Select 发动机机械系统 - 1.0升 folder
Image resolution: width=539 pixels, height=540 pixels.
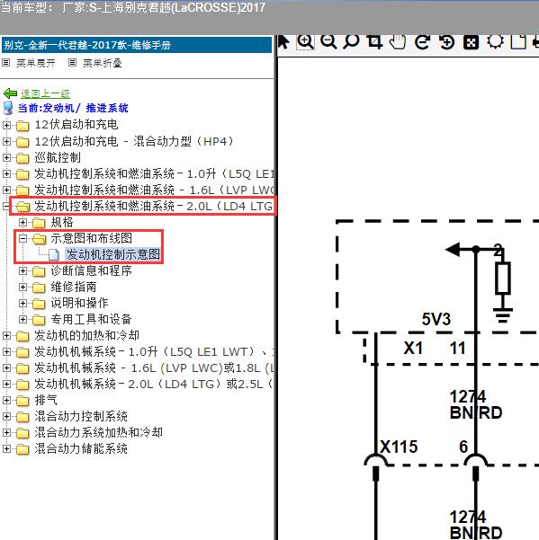pos(153,351)
